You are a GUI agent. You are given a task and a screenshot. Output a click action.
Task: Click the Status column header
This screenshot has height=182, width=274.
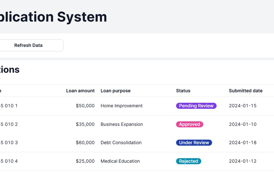click(x=183, y=91)
